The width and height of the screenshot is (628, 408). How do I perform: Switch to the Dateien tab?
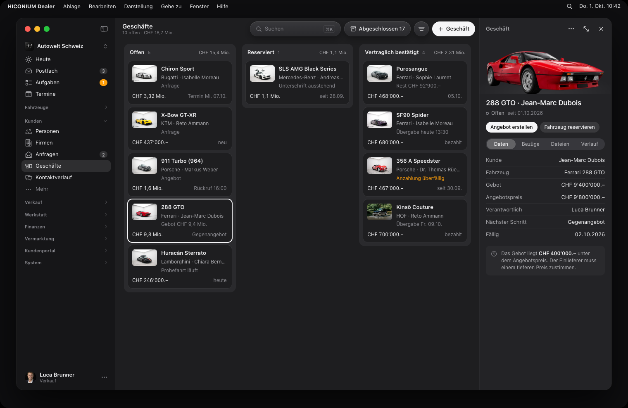[560, 144]
